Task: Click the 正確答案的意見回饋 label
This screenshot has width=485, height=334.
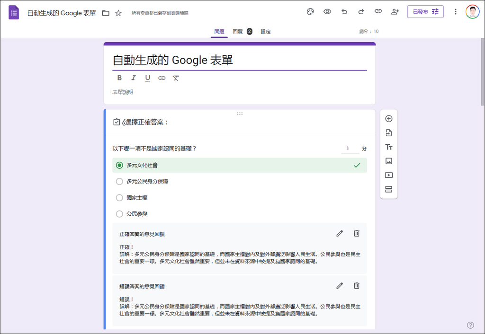Action: pyautogui.click(x=142, y=234)
